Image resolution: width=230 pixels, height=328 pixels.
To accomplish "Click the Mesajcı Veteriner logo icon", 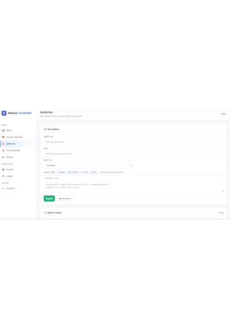I will pyautogui.click(x=4, y=113).
